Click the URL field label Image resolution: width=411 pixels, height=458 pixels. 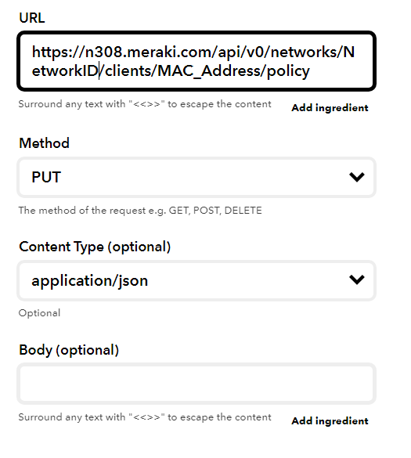click(32, 18)
